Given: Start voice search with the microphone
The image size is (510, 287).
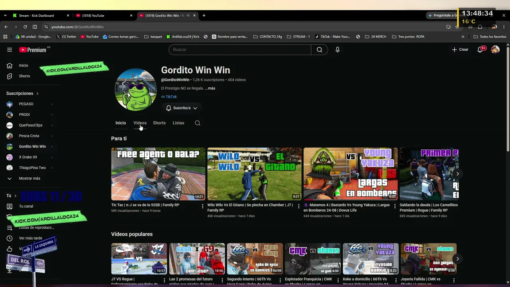Looking at the screenshot, I should [x=337, y=50].
